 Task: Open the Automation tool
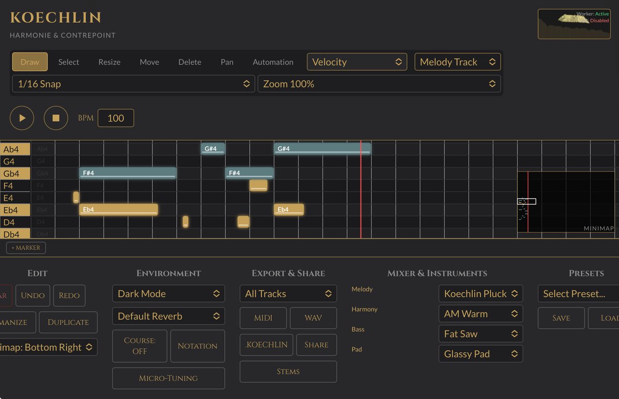pos(273,62)
